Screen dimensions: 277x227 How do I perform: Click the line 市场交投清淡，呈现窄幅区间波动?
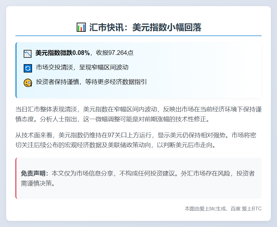[82, 68]
